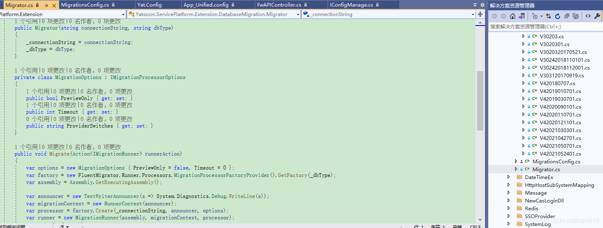
Task: Expand the DateTimeEx folder
Action: [x=508, y=177]
